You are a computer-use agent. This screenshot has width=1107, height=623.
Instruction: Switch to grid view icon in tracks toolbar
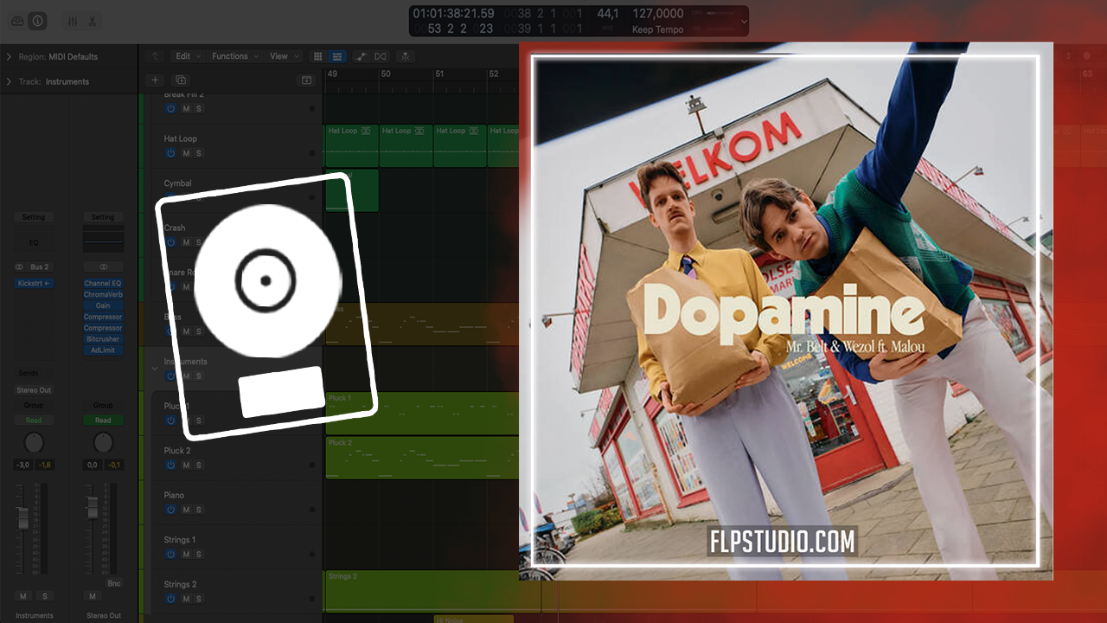tap(317, 56)
